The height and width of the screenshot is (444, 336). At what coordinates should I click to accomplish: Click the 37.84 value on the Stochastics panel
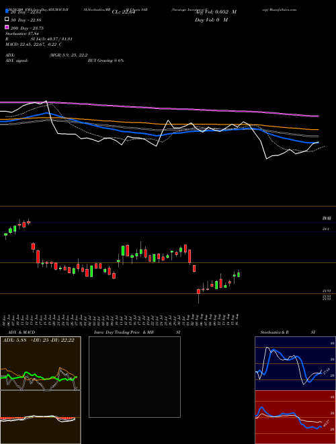click(327, 371)
